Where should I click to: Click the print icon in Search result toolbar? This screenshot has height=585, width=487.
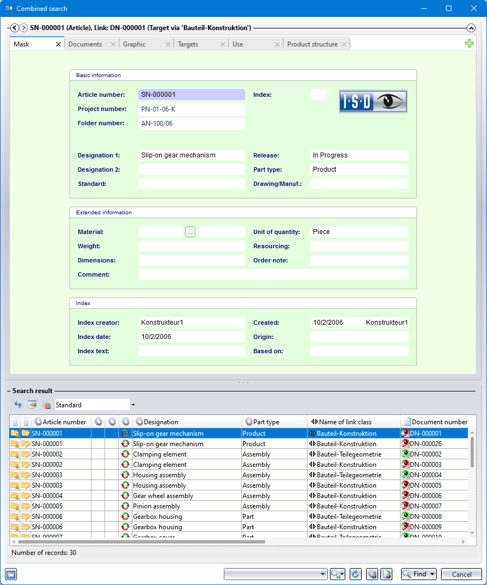tap(47, 405)
